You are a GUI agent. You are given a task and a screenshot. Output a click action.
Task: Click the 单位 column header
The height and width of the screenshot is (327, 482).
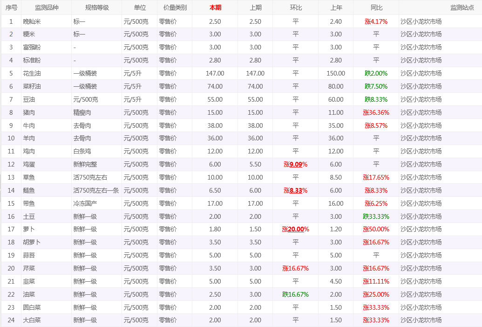[x=140, y=7]
